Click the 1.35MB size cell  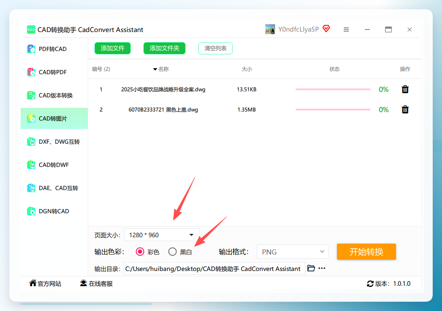point(247,110)
